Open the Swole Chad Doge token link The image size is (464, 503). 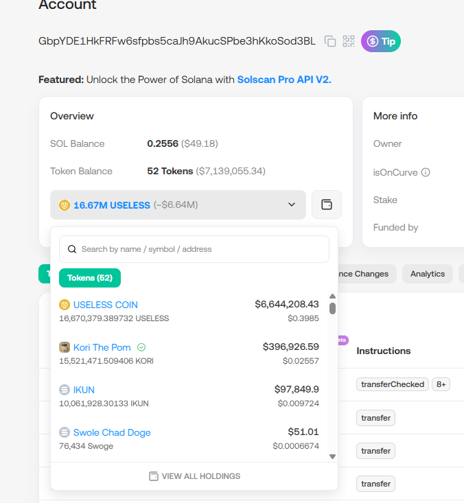[112, 433]
